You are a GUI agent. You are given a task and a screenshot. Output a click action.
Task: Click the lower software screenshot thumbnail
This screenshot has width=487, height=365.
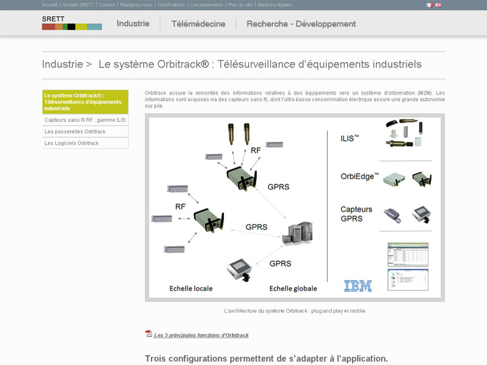408,280
